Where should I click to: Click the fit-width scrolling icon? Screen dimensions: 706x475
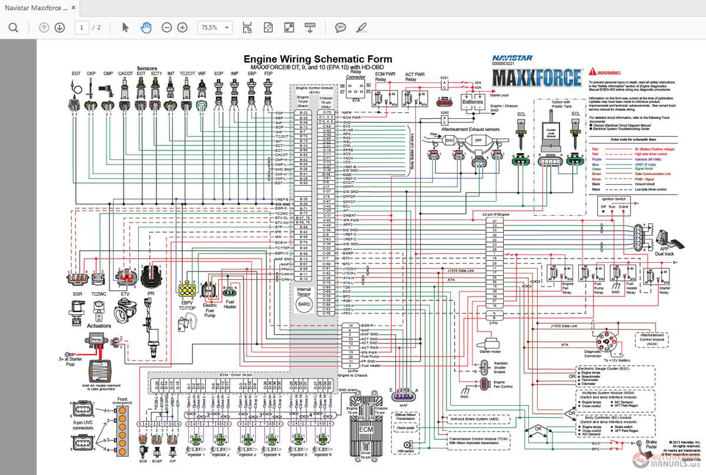(x=248, y=28)
